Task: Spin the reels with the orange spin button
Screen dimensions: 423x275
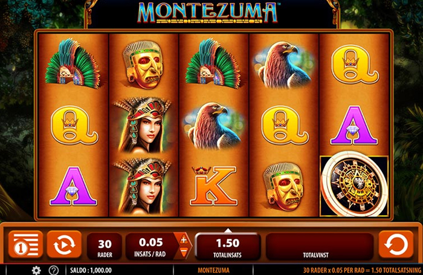Action: pos(396,244)
